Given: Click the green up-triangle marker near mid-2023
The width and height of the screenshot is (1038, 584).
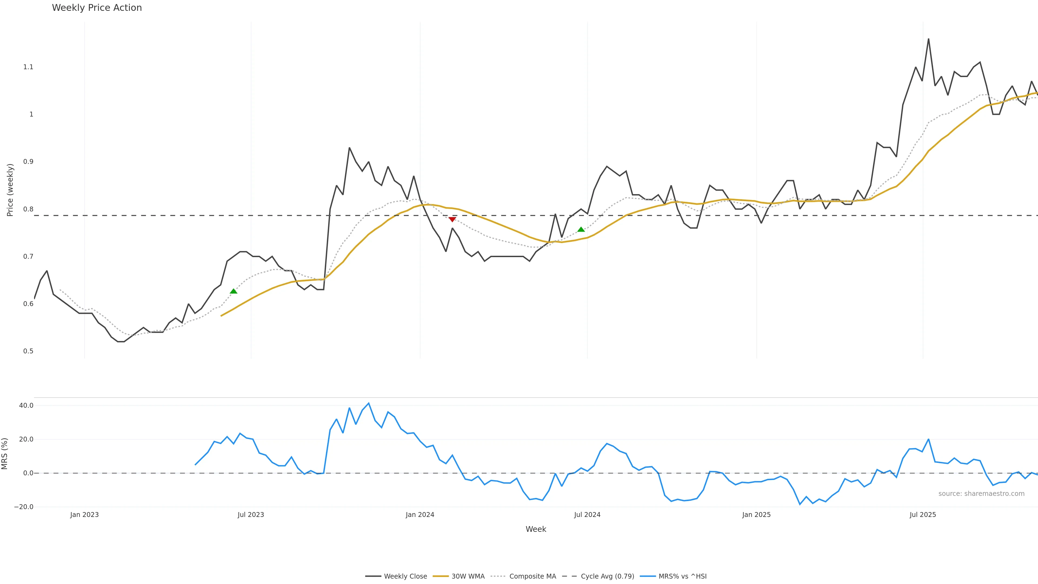Looking at the screenshot, I should click(233, 291).
